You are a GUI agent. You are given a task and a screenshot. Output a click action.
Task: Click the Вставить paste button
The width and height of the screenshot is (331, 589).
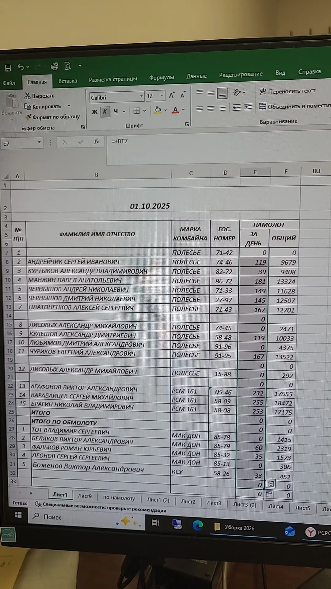(x=11, y=107)
